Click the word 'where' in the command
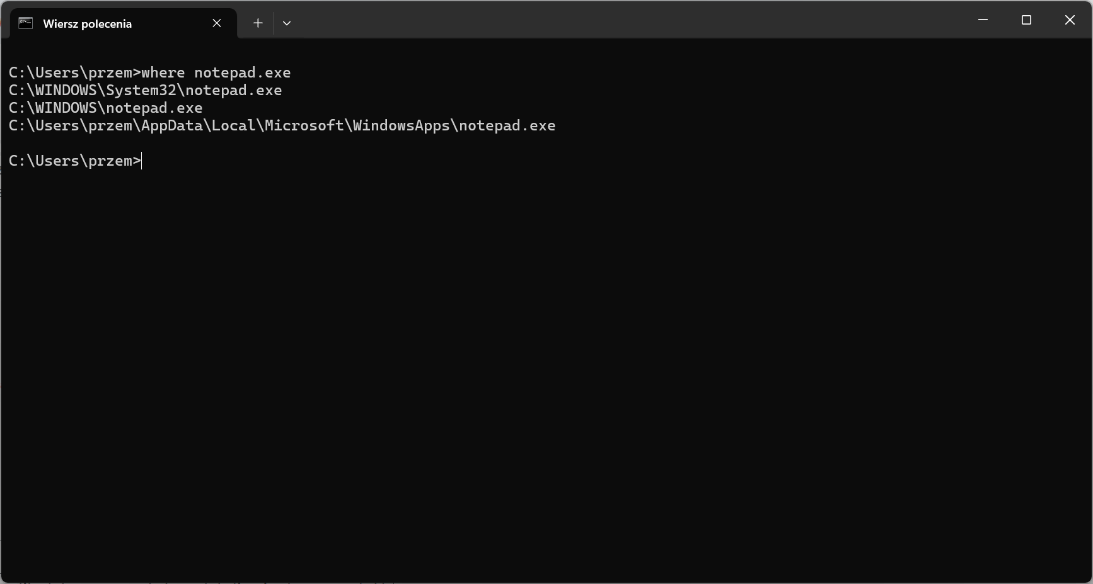1093x584 pixels. point(163,72)
